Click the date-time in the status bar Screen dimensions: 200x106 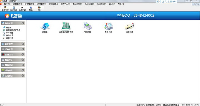[191, 105]
